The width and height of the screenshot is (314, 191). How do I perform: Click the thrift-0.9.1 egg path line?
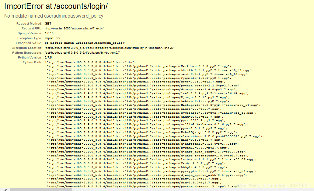(x=150, y=70)
